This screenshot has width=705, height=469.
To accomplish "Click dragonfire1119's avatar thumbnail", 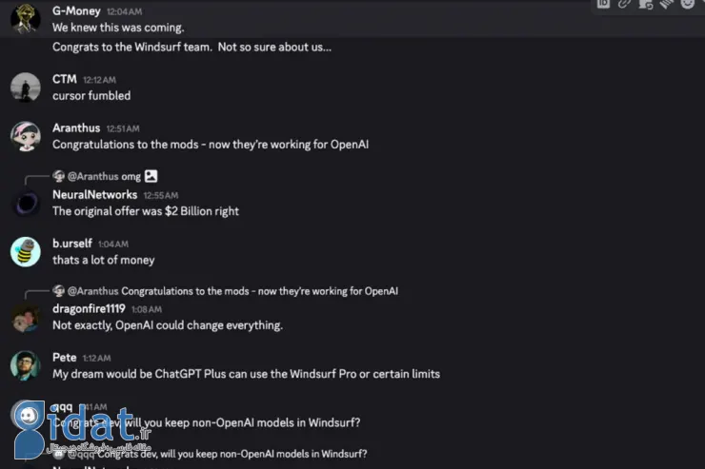I will pyautogui.click(x=26, y=317).
